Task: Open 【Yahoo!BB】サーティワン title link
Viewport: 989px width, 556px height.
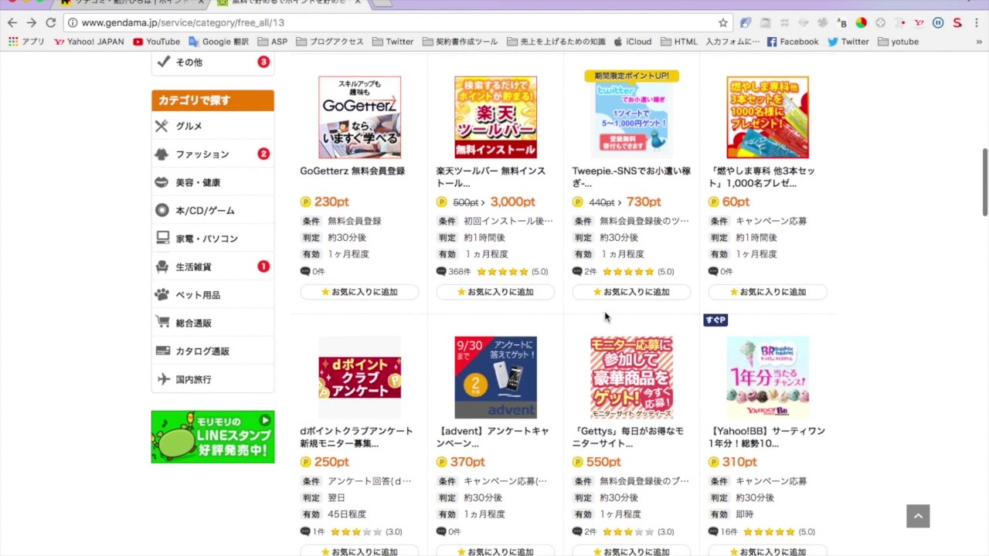Action: point(766,437)
